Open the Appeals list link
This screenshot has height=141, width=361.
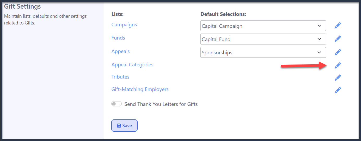[120, 51]
